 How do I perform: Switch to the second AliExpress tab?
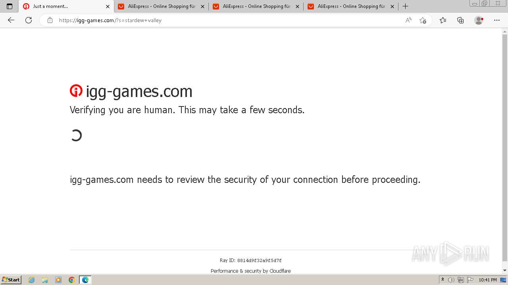pos(256,6)
